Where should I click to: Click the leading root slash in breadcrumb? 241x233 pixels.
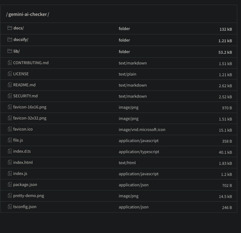point(7,14)
